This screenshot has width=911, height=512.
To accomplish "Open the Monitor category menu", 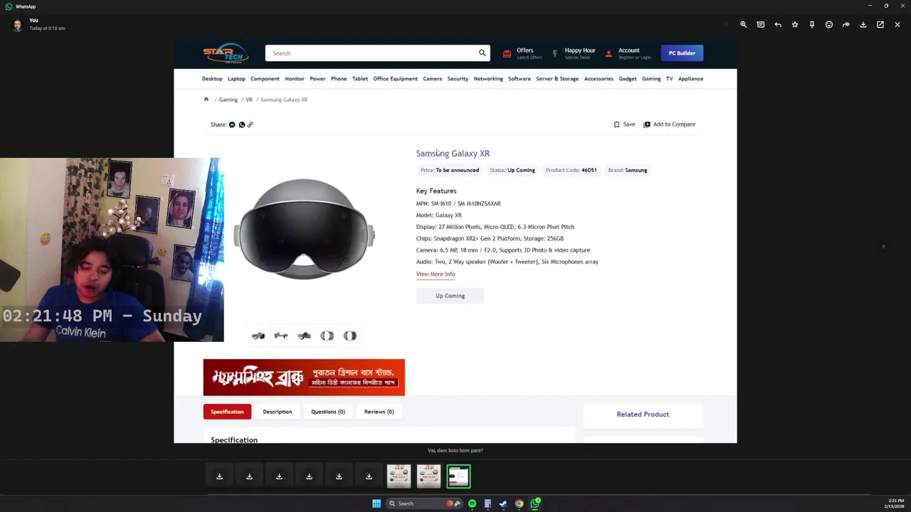I will 295,79.
